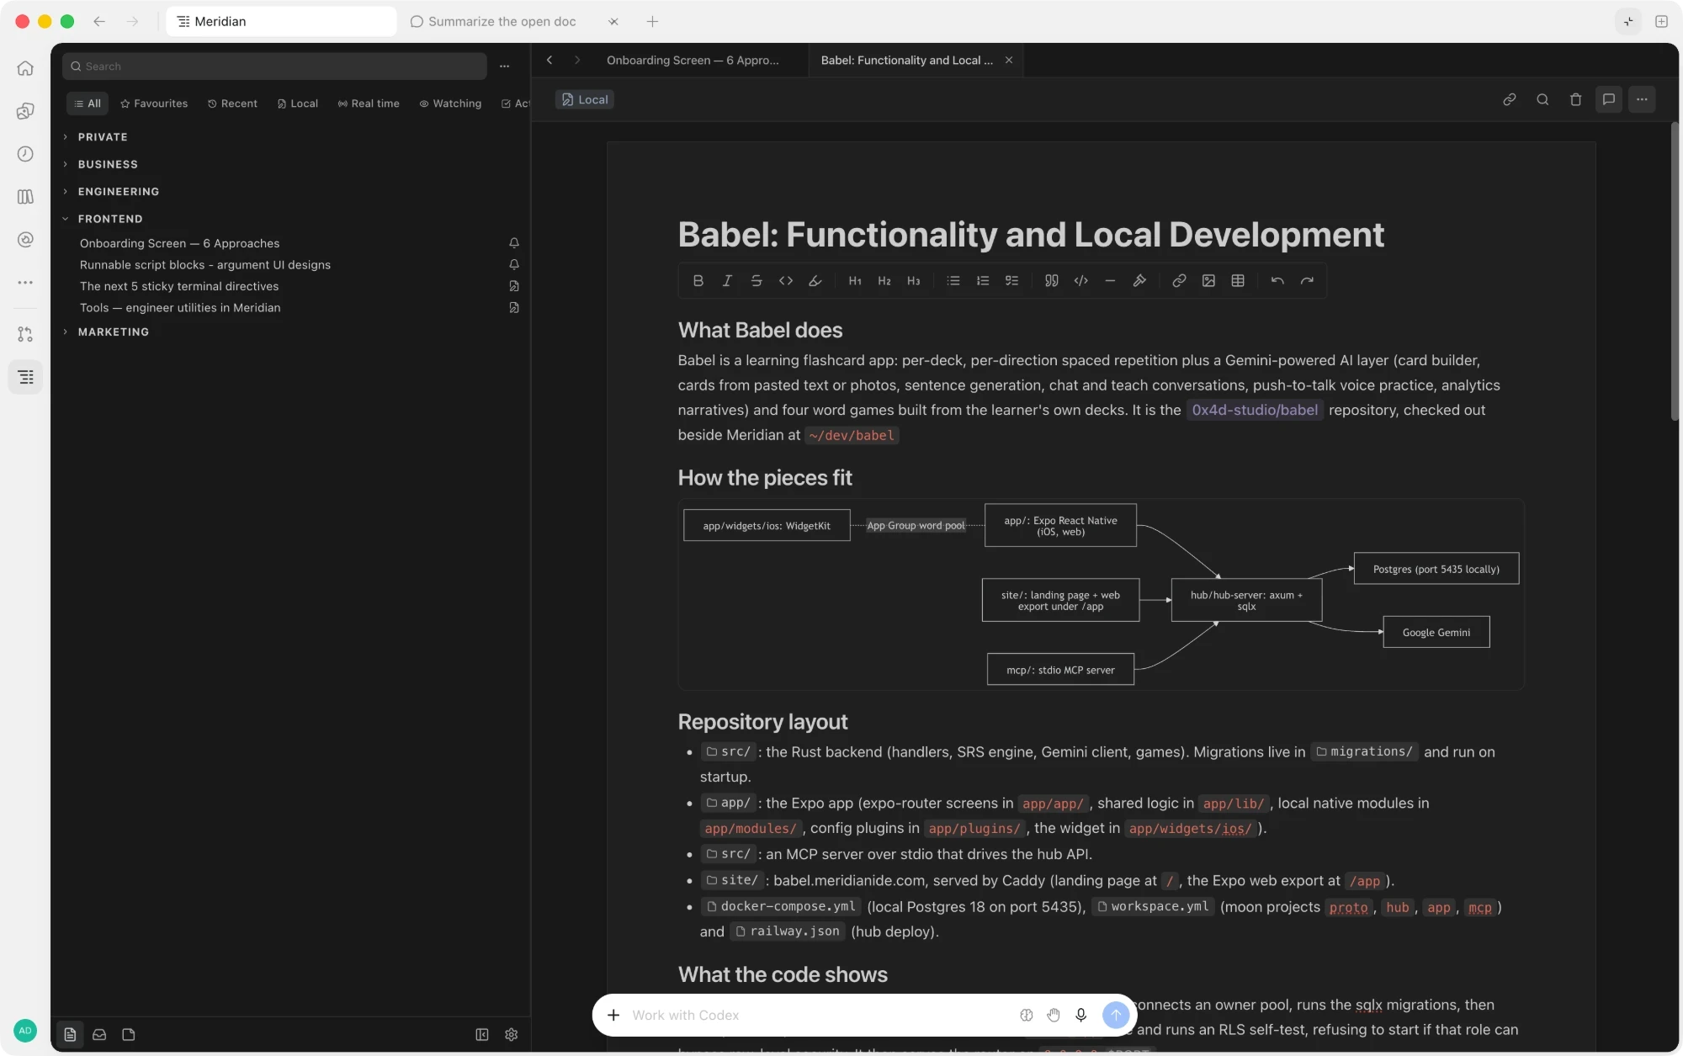The width and height of the screenshot is (1683, 1056).
Task: Send the Codex prompt
Action: point(1116,1016)
